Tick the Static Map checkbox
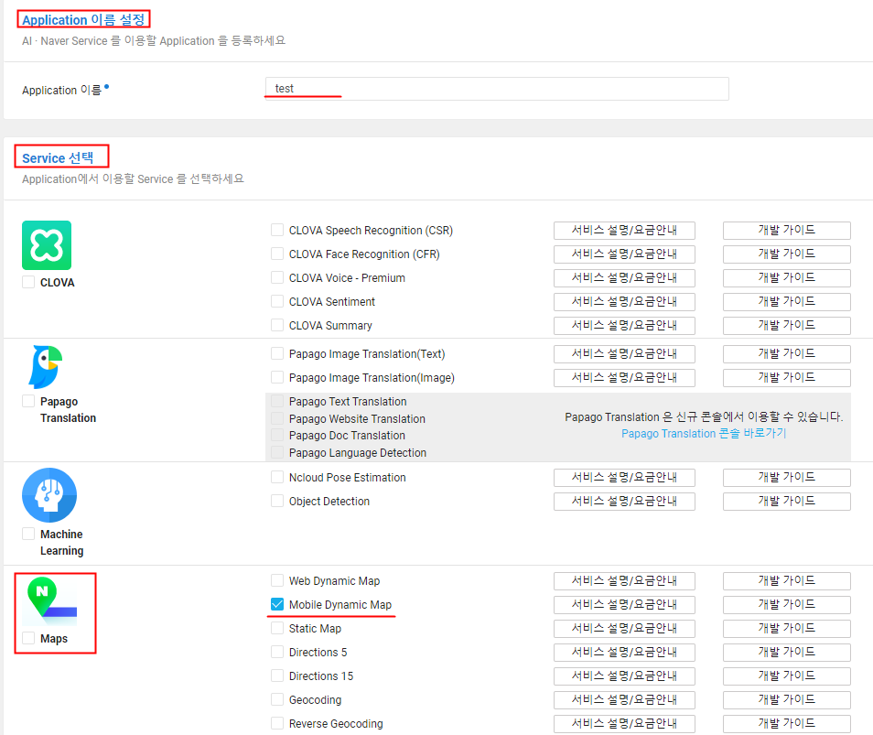 coord(277,628)
